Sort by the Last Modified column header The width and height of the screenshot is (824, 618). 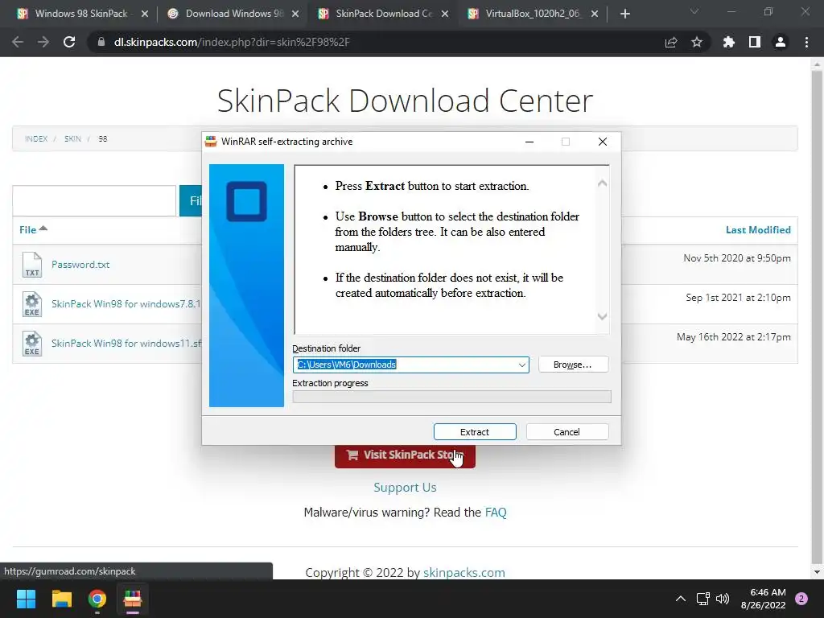coord(758,229)
